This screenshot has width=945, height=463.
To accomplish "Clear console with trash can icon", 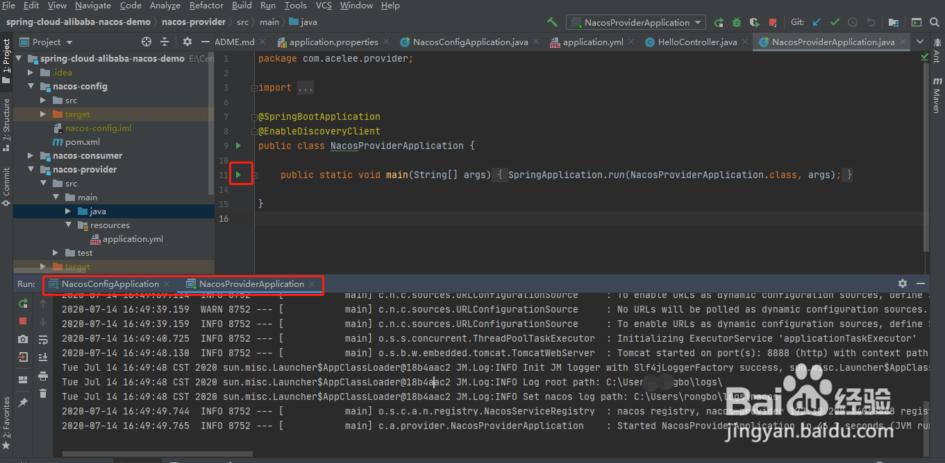I will click(43, 394).
